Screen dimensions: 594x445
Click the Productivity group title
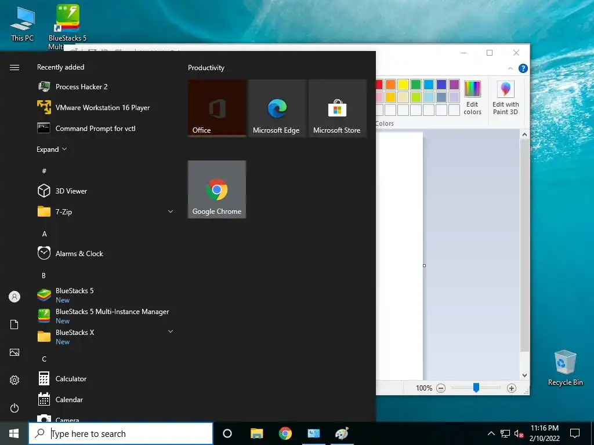point(206,68)
